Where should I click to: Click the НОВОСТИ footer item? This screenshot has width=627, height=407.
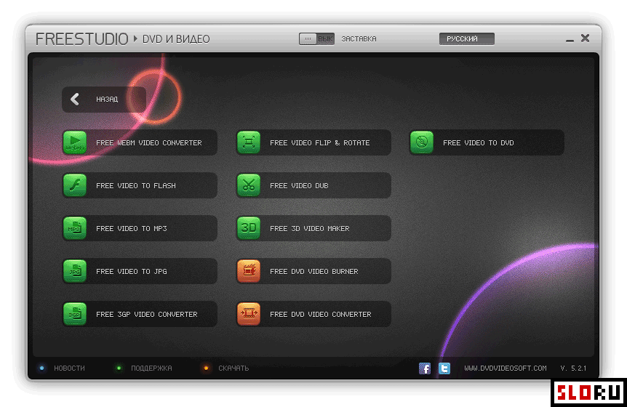tap(69, 368)
